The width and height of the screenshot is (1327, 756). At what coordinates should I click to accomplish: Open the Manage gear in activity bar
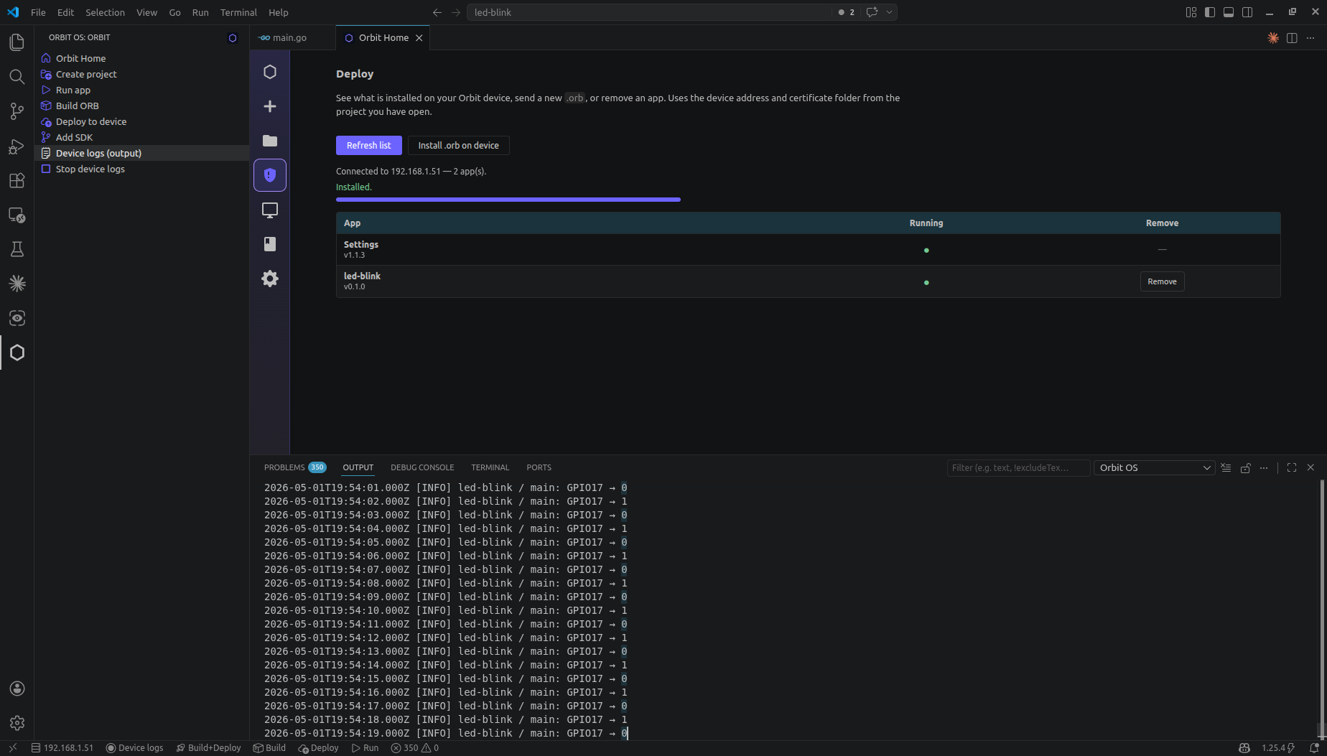17,723
